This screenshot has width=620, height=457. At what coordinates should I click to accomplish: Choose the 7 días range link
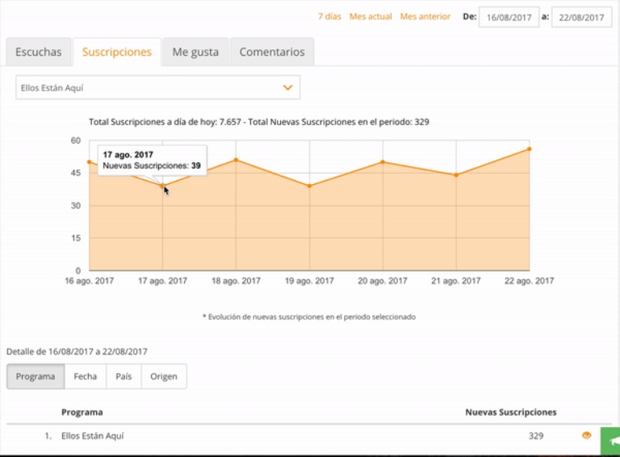pos(329,17)
